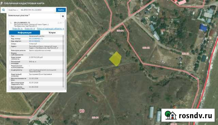Click cadastral number link 90:23:080401:71 in table

36,39
